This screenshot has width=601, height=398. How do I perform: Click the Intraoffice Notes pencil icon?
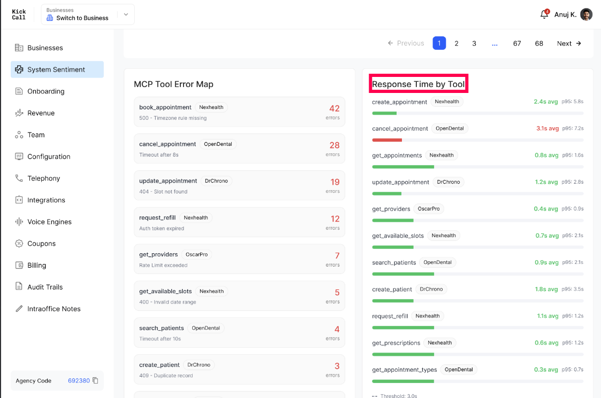pos(19,308)
